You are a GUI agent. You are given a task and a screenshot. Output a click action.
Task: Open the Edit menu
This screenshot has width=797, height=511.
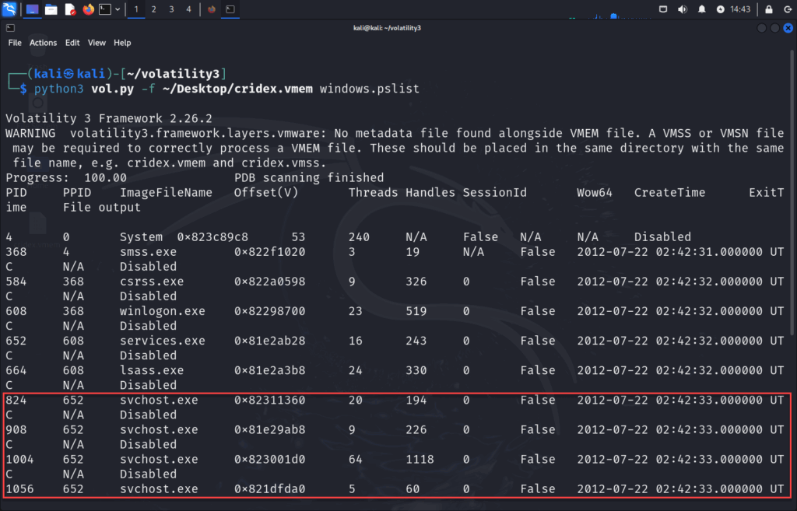coord(72,43)
